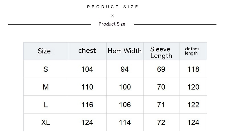Select the size S row label
This screenshot has width=225, height=137.
[46, 69]
